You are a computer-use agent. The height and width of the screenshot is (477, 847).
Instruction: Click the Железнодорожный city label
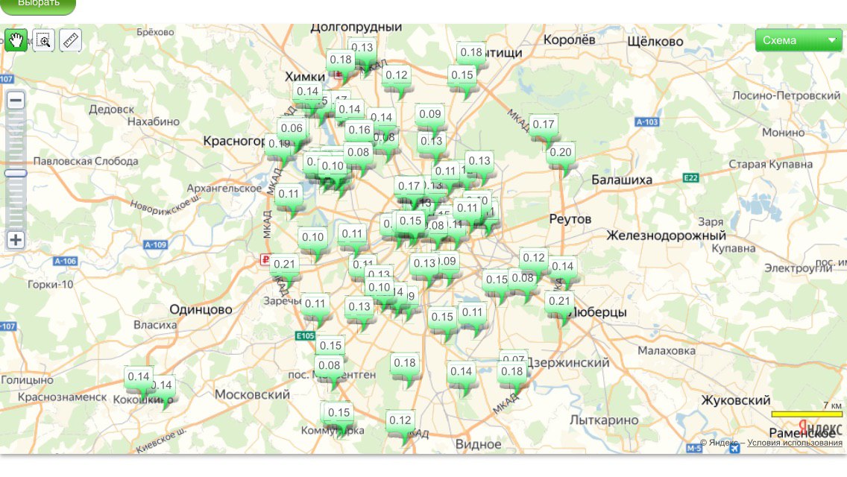(666, 236)
